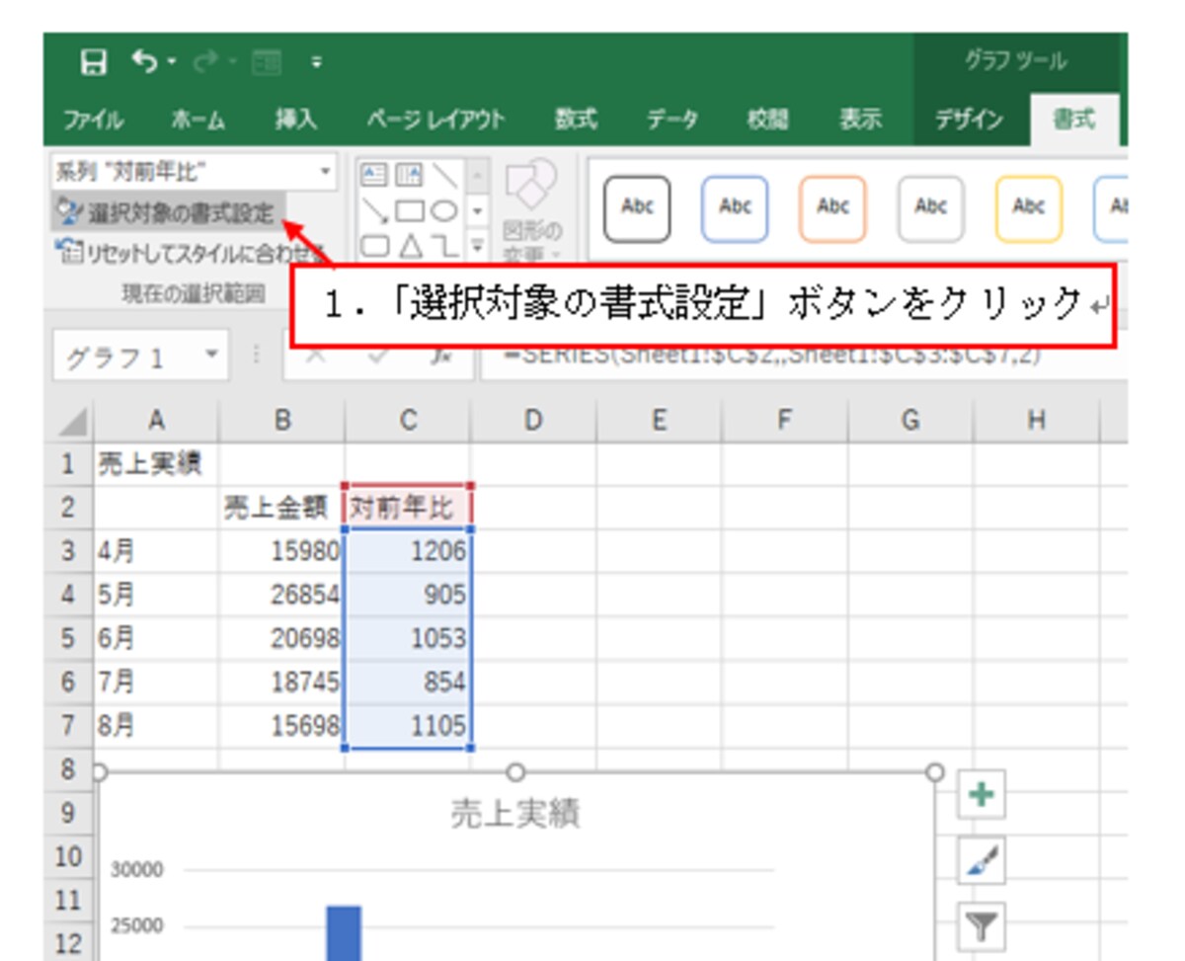Viewport: 1185px width, 961px height.
Task: Click the Save icon in quick access toolbar
Action: coord(94,63)
